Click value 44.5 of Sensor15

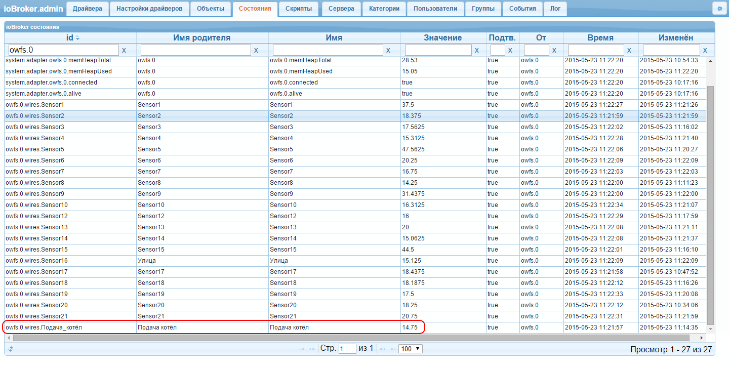pos(408,250)
